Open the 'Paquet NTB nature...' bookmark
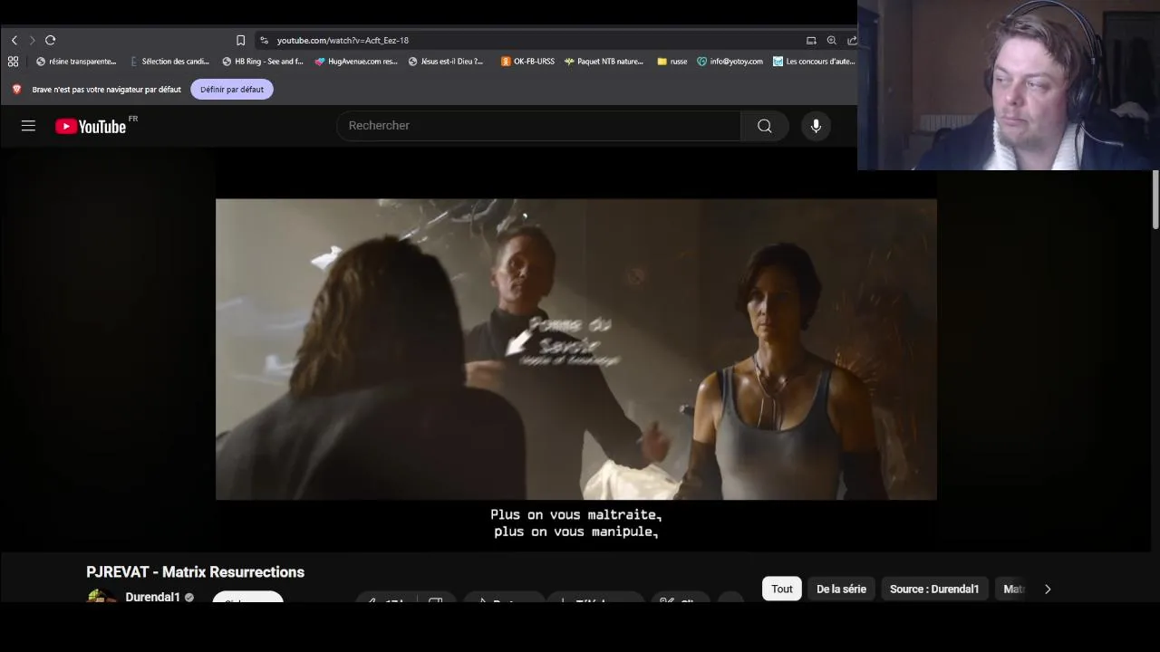The image size is (1160, 652). (604, 62)
